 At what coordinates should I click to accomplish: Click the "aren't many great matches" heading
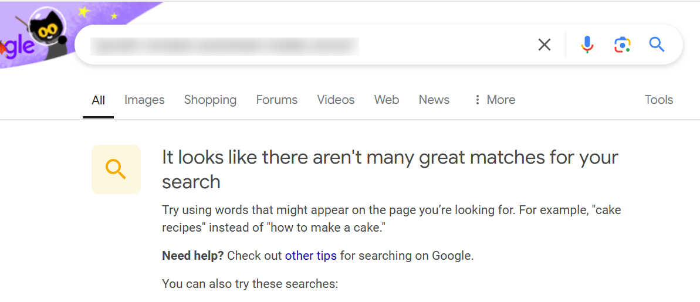pyautogui.click(x=390, y=169)
